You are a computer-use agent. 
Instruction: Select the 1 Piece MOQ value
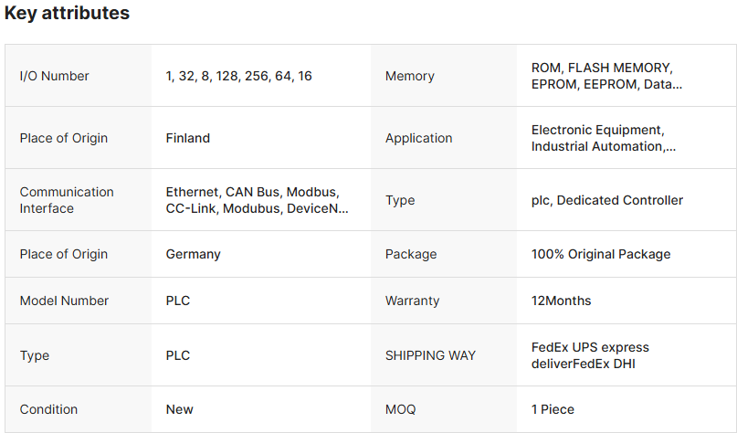click(553, 409)
